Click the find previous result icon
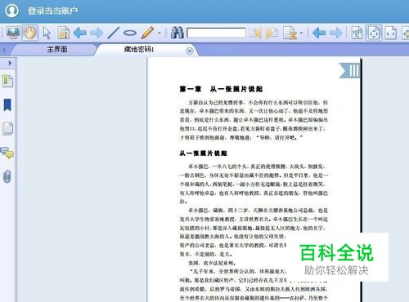This screenshot has width=409, height=302. (255, 33)
